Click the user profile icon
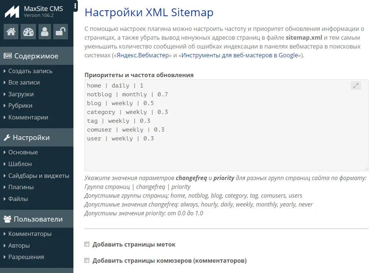 44,32
